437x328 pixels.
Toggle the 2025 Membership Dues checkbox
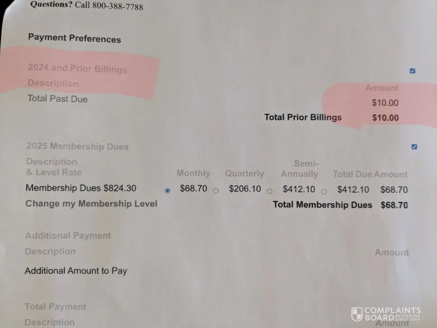pyautogui.click(x=414, y=147)
